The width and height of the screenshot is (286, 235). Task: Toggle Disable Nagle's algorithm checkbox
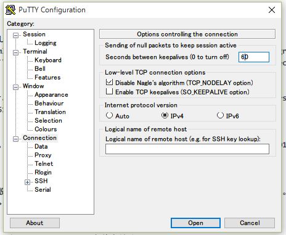point(109,82)
